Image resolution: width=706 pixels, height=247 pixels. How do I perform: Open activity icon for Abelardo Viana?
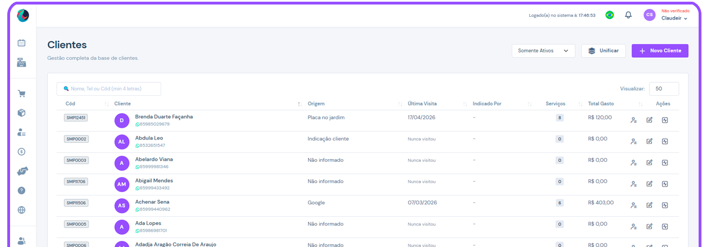(665, 162)
